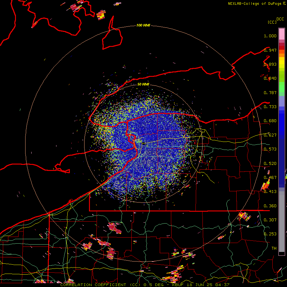
Task: Click the [CC] label above the color bar
Action: [272, 22]
